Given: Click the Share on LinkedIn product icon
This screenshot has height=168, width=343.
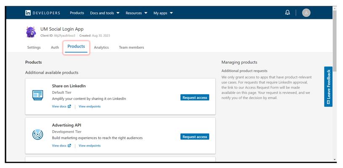Looking at the screenshot, I should click(x=38, y=95).
